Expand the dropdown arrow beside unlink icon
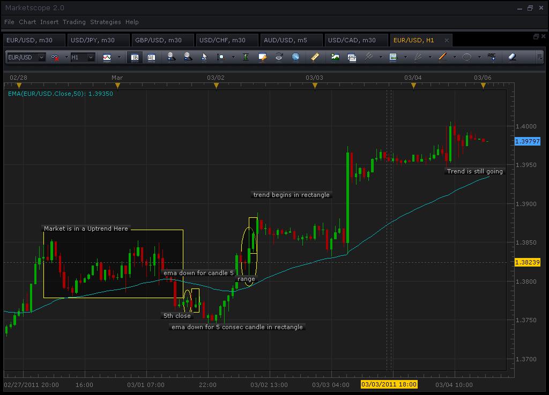 point(66,57)
